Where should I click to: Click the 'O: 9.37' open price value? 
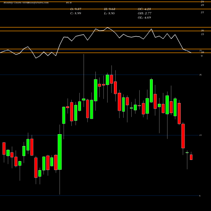[x=76, y=9]
